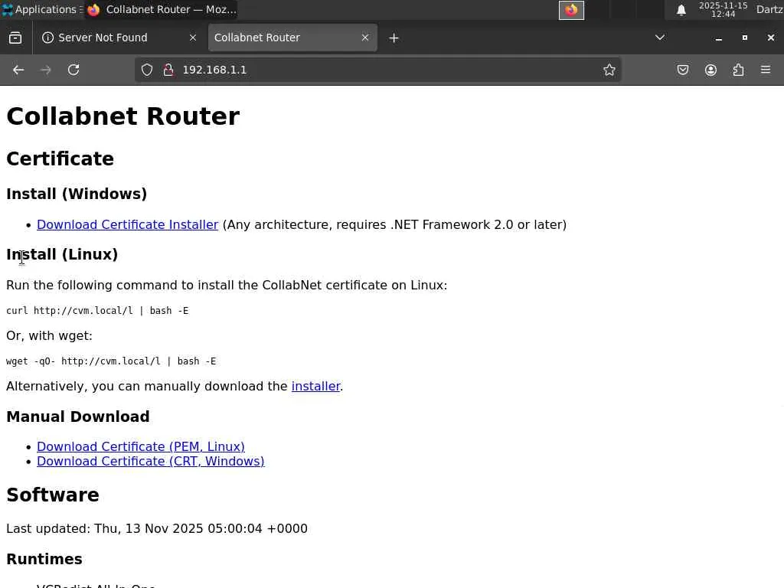Select the Collabnet Router tab
The height and width of the screenshot is (588, 784).
pyautogui.click(x=292, y=38)
